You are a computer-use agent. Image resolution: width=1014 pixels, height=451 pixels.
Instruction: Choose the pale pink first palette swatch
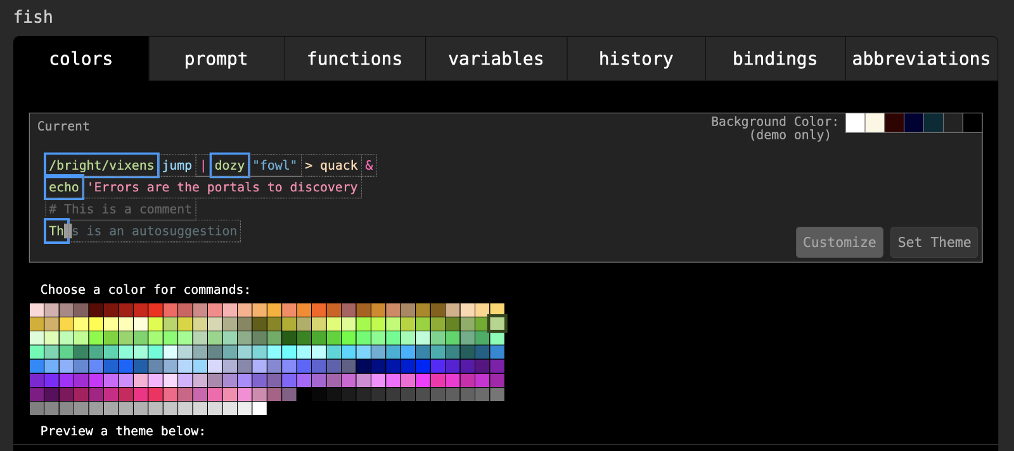click(x=37, y=310)
